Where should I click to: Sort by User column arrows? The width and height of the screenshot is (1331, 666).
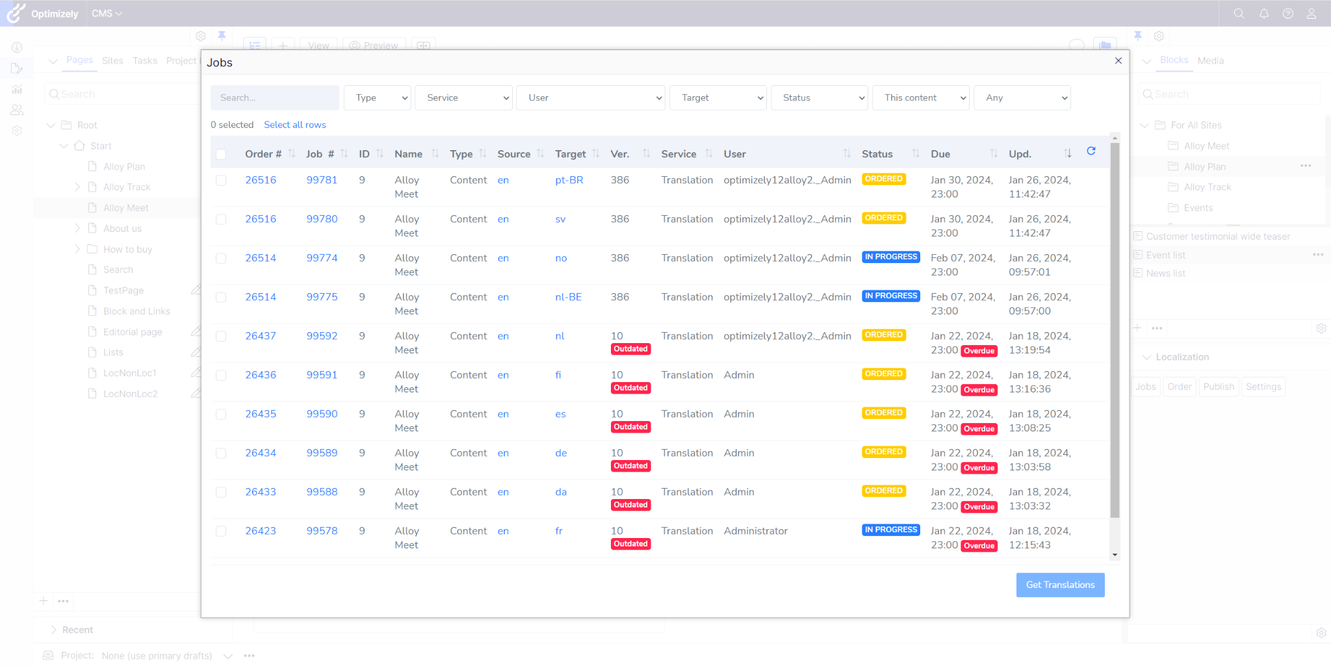coord(847,154)
